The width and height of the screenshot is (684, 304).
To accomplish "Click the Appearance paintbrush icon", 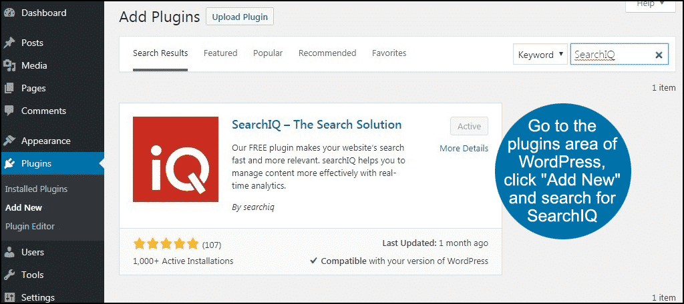I will [9, 141].
